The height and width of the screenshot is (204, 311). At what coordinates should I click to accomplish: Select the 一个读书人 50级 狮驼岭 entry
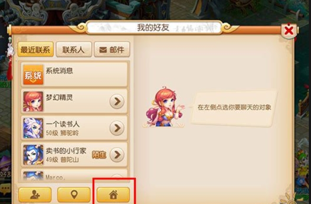[74, 128]
